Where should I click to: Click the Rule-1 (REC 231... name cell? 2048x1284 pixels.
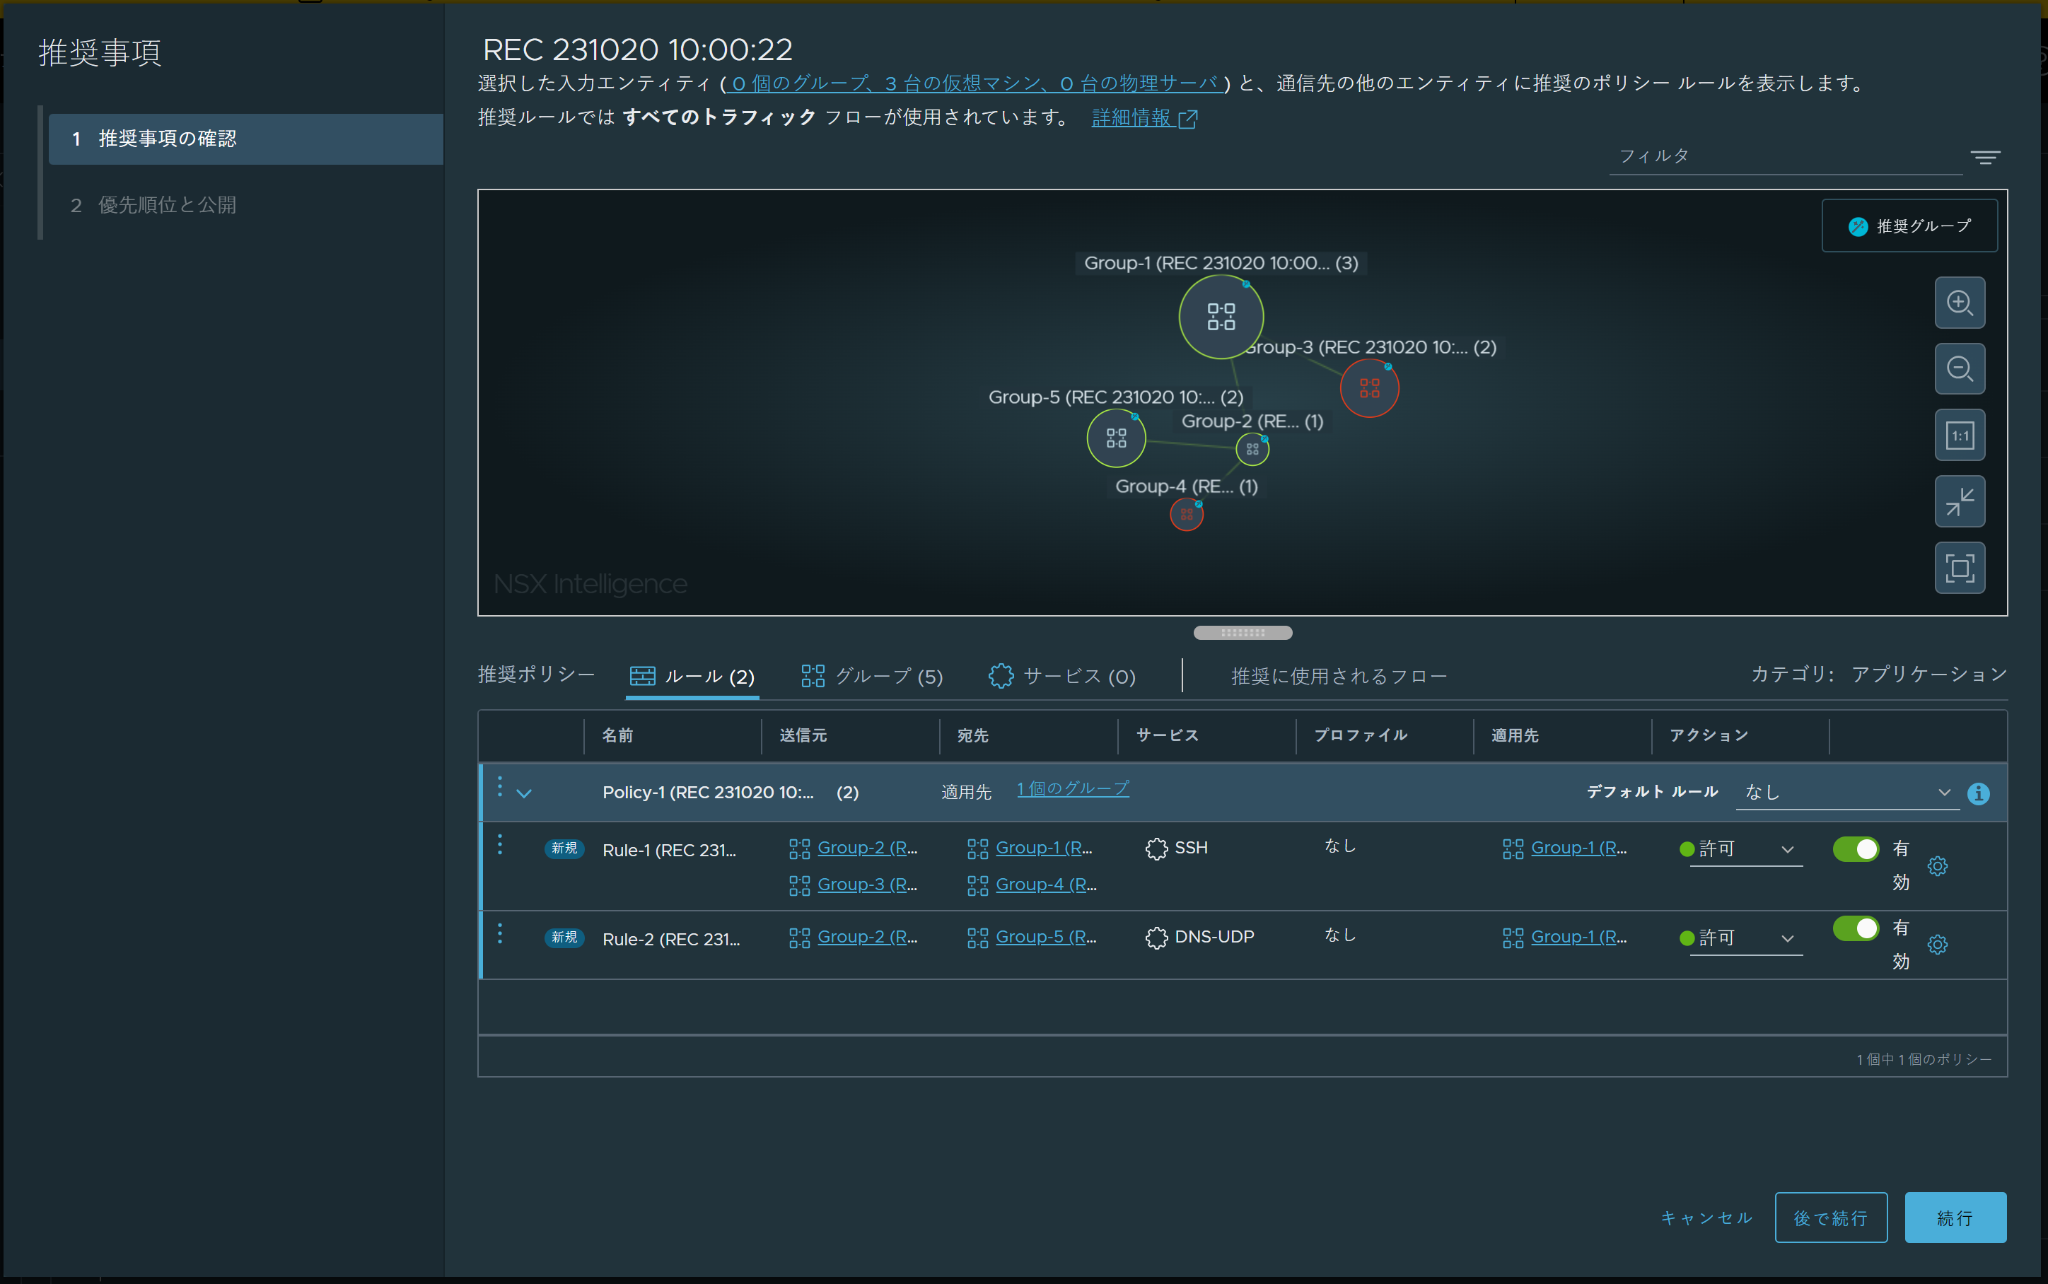[669, 850]
